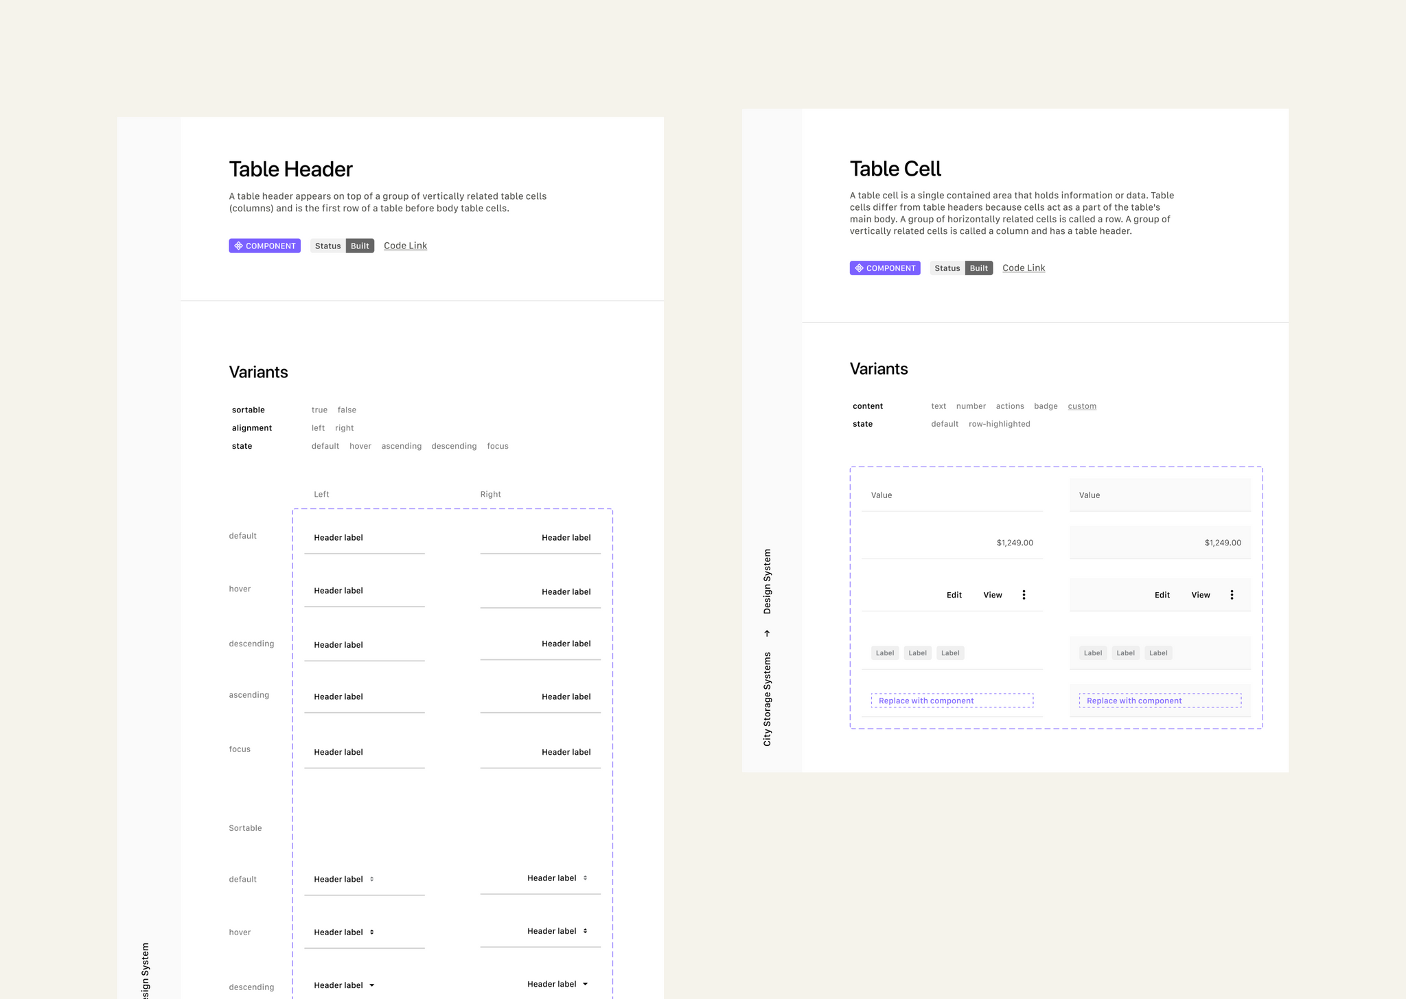Click descending caret on left-aligned sortable header

[x=371, y=985]
